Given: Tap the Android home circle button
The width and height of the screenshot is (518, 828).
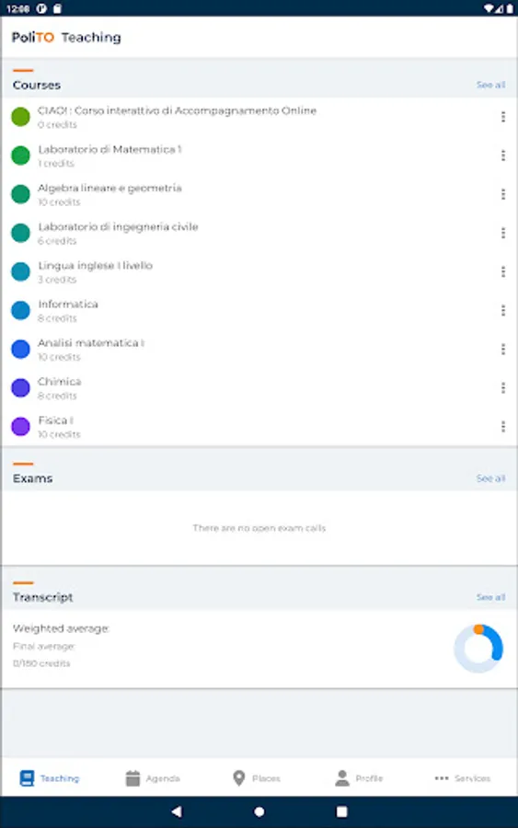Looking at the screenshot, I should pos(259,811).
